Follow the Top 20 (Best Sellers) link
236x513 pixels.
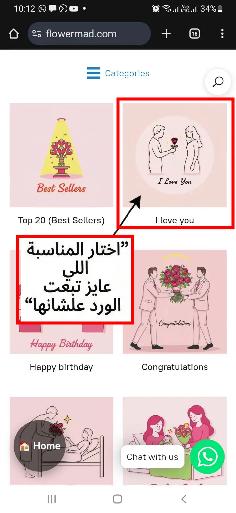[x=61, y=220]
